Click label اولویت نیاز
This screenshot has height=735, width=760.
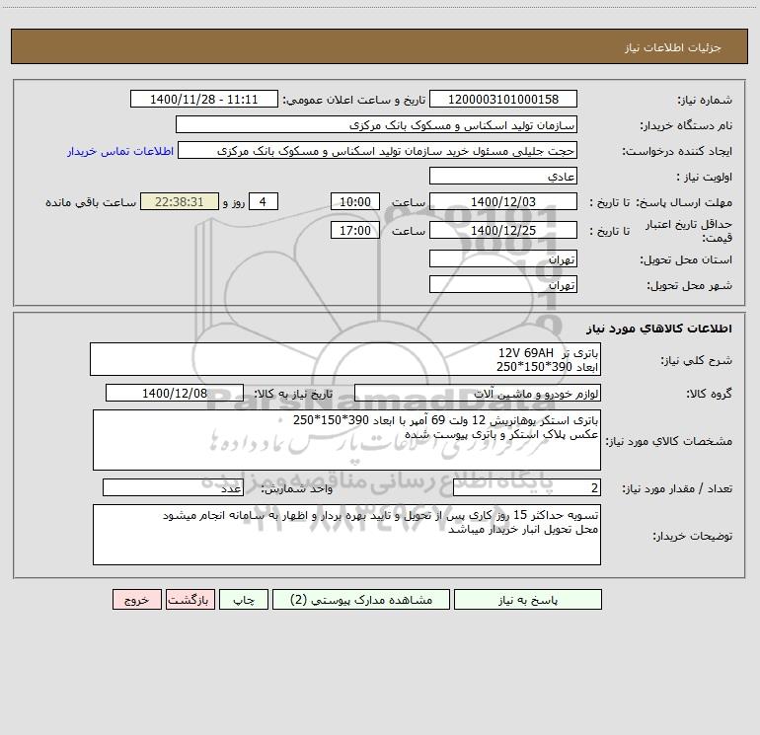click(705, 177)
